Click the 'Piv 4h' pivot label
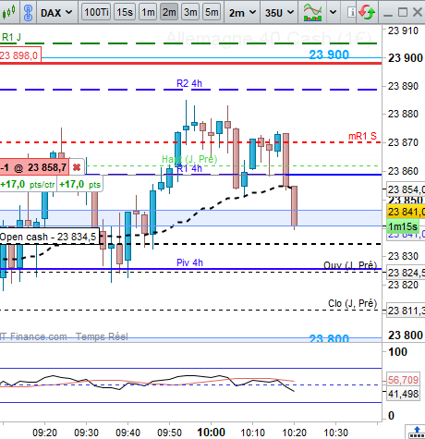 (189, 262)
